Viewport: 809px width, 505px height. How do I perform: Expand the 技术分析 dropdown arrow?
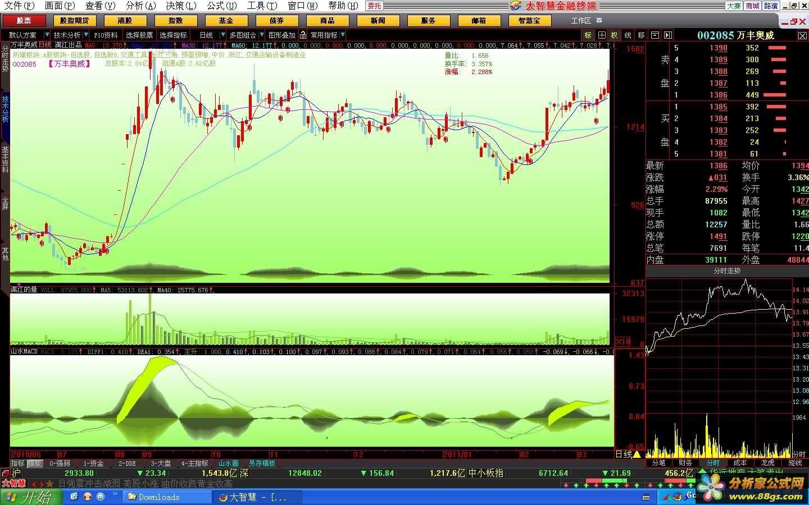coord(86,35)
